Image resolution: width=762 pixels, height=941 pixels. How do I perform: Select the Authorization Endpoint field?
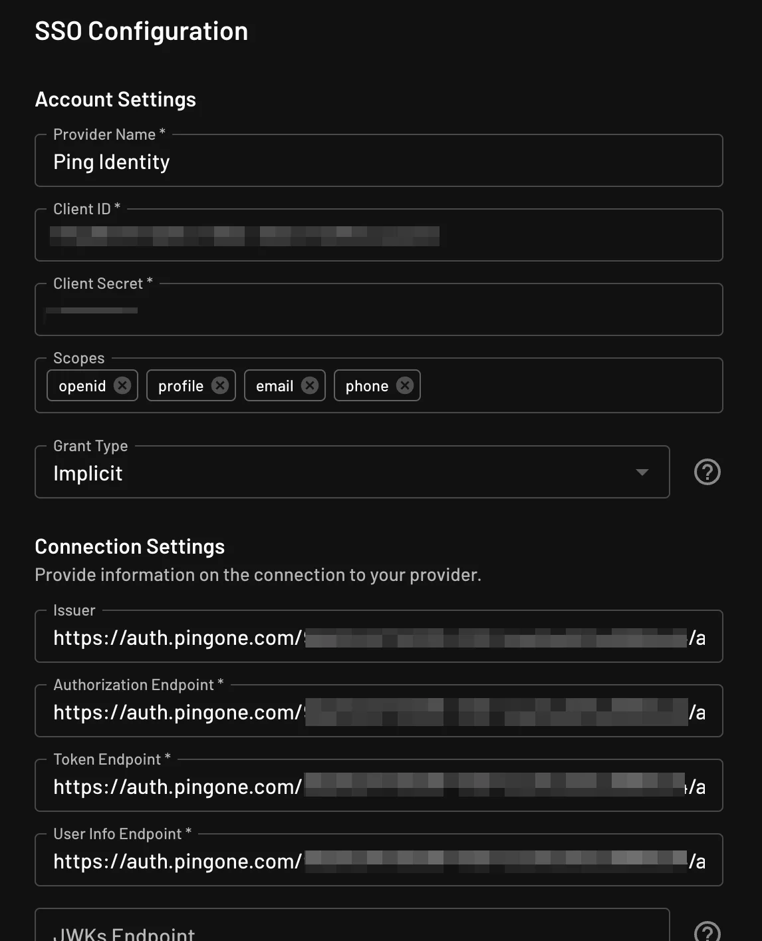[x=378, y=712]
